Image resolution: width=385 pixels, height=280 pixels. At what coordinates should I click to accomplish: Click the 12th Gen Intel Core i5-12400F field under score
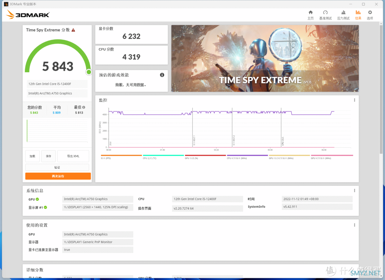click(57, 84)
